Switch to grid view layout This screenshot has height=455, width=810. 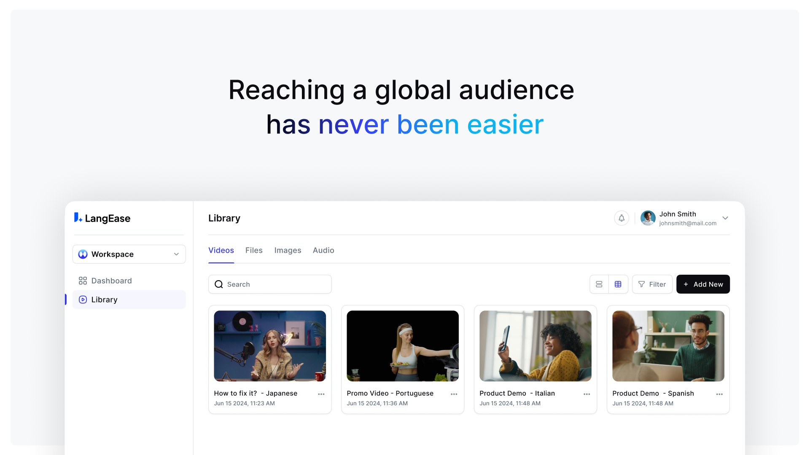618,284
